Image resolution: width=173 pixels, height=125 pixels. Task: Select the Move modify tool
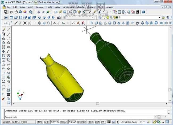(3, 51)
